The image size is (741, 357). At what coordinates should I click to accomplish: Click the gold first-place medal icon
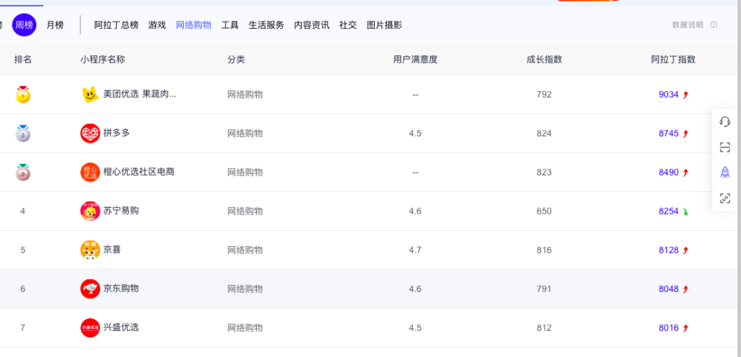(x=23, y=95)
